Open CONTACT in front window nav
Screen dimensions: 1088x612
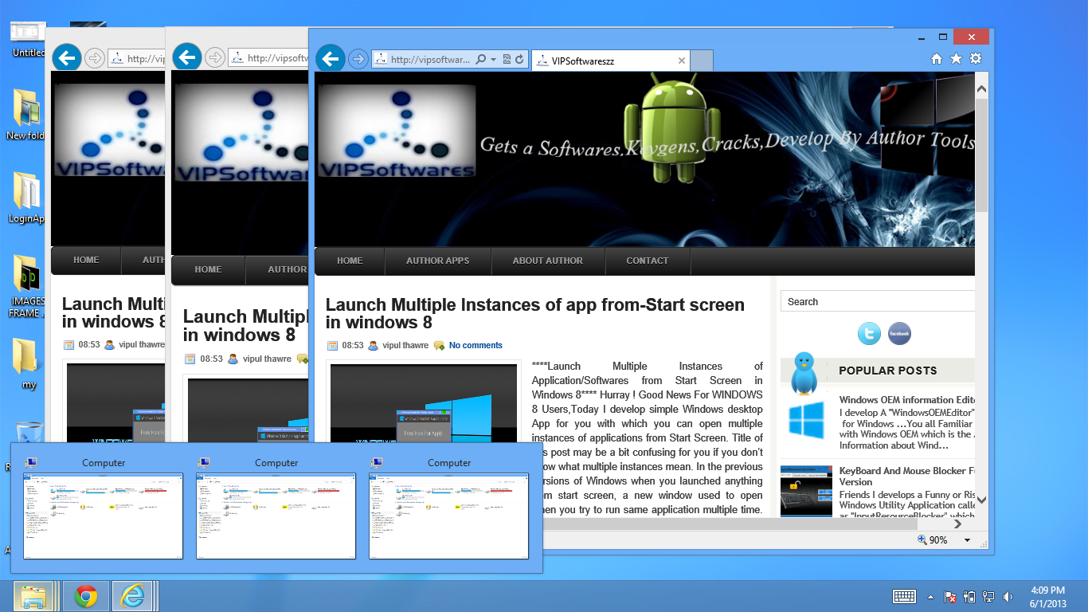click(648, 261)
